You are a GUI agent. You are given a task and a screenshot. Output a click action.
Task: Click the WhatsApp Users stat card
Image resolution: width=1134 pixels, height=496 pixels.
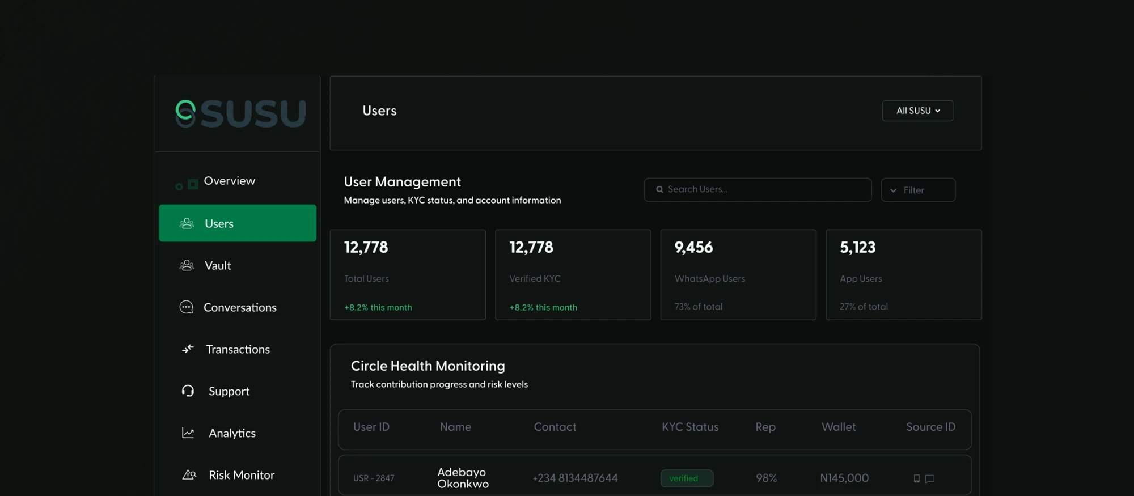738,275
